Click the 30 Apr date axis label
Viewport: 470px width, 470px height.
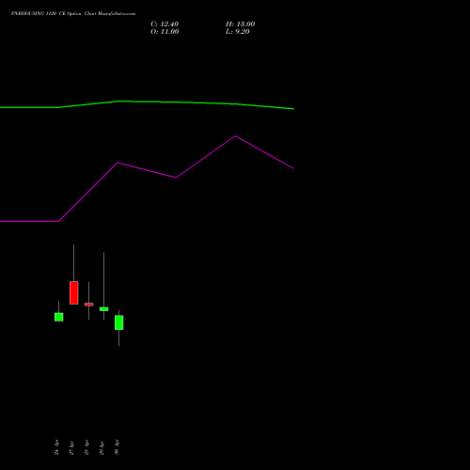117,447
